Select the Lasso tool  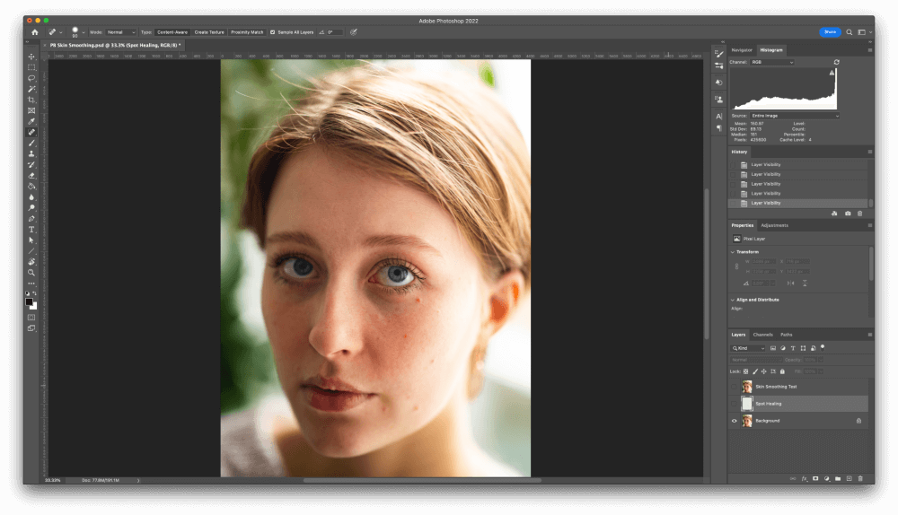(x=31, y=78)
